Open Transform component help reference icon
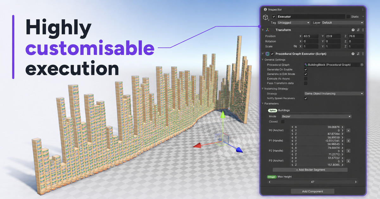This screenshot has height=199, width=380. (353, 30)
